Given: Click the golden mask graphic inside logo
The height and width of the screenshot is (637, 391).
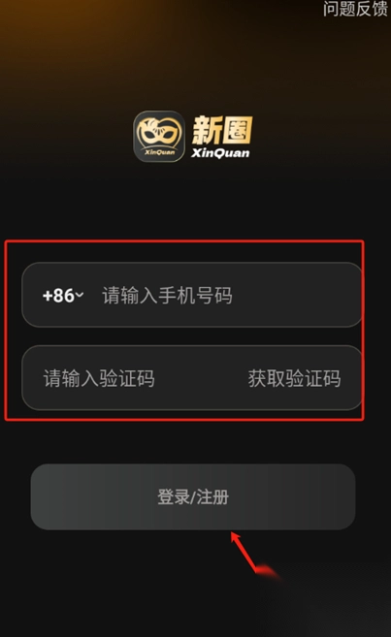Looking at the screenshot, I should pyautogui.click(x=159, y=133).
